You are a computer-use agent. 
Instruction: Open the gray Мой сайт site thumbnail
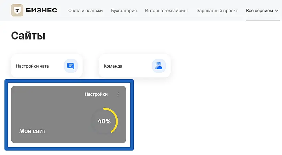click(x=68, y=115)
